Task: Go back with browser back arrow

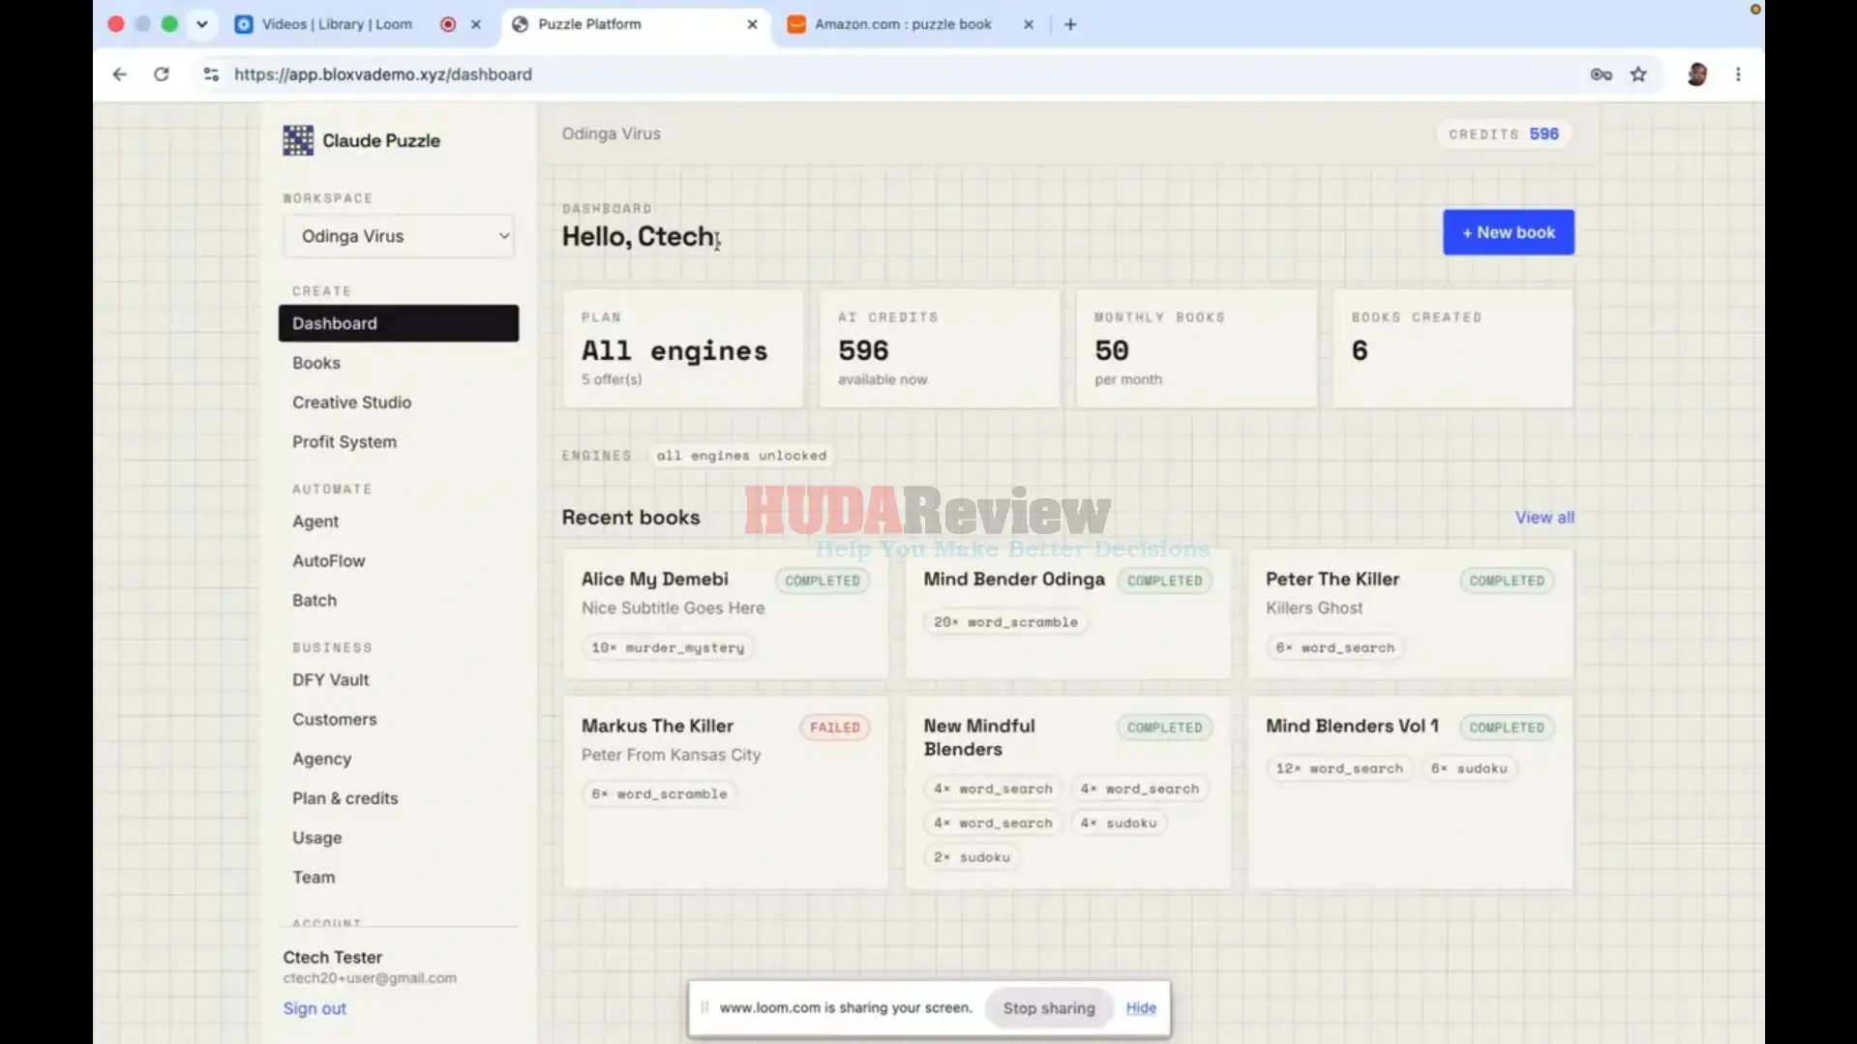Action: [119, 75]
